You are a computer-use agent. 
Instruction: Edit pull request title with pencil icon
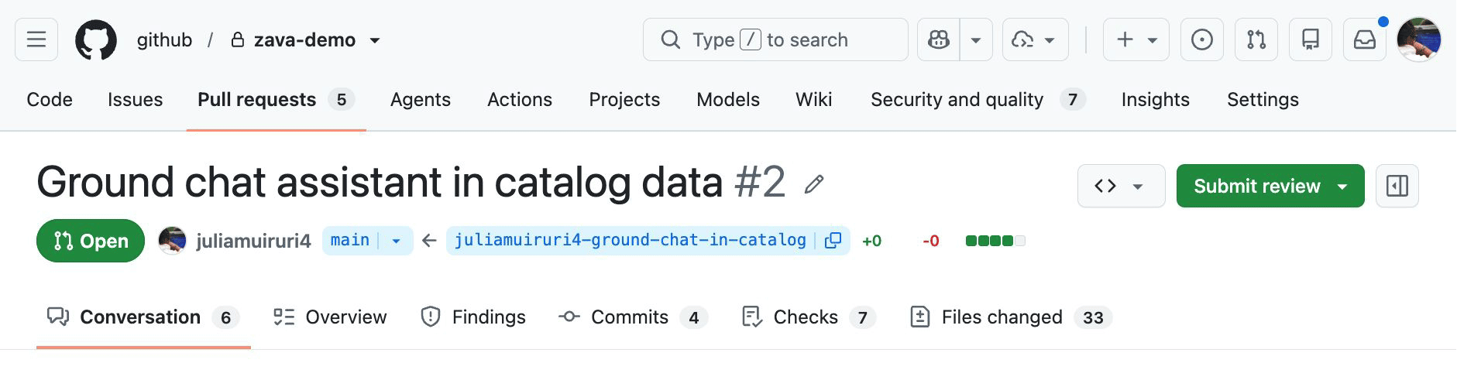click(813, 184)
